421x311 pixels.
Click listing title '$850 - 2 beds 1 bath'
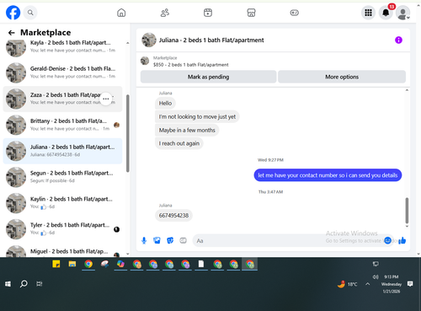[191, 65]
